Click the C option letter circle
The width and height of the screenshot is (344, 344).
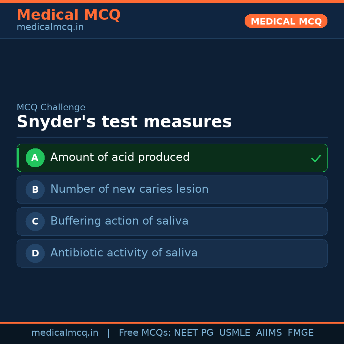pos(35,221)
